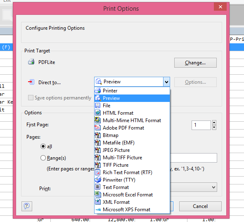Select HTML Format output option
This screenshot has width=244, height=222.
pos(132,113)
